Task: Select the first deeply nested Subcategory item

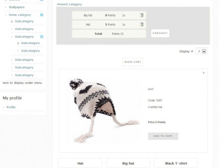Action: click(x=30, y=43)
